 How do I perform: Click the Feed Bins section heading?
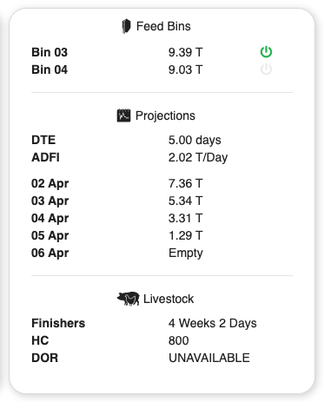163,26
